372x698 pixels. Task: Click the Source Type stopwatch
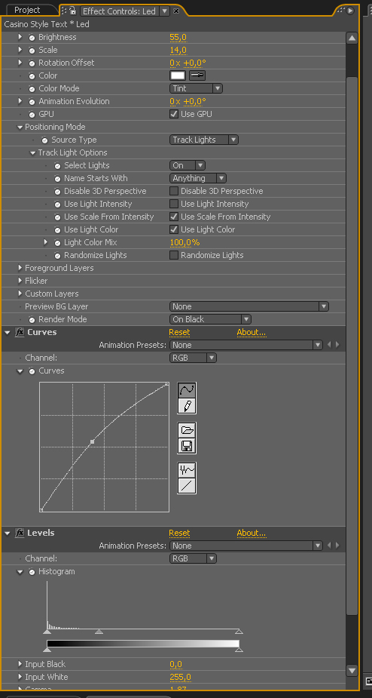pyautogui.click(x=45, y=140)
